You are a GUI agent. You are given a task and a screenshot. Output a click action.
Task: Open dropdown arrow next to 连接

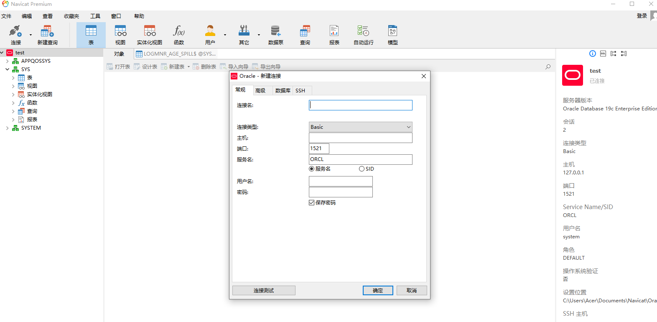pyautogui.click(x=31, y=35)
